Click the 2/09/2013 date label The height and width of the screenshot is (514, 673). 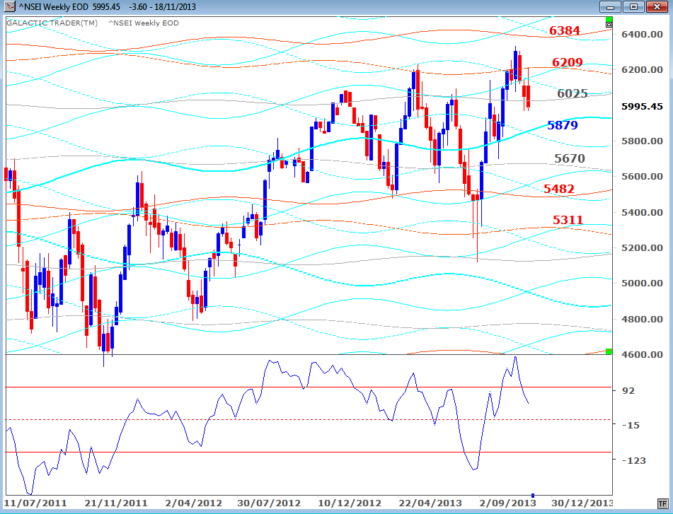pyautogui.click(x=507, y=503)
